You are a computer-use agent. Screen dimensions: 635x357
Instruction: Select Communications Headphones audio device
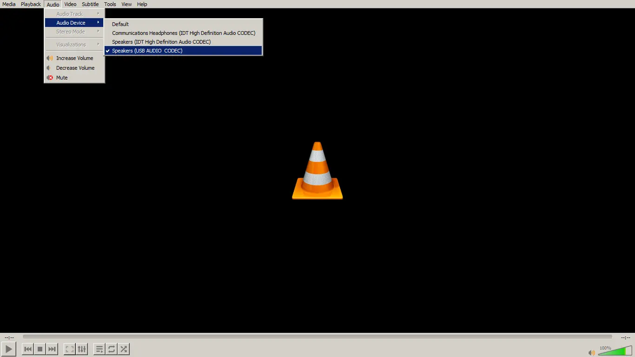pyautogui.click(x=183, y=33)
